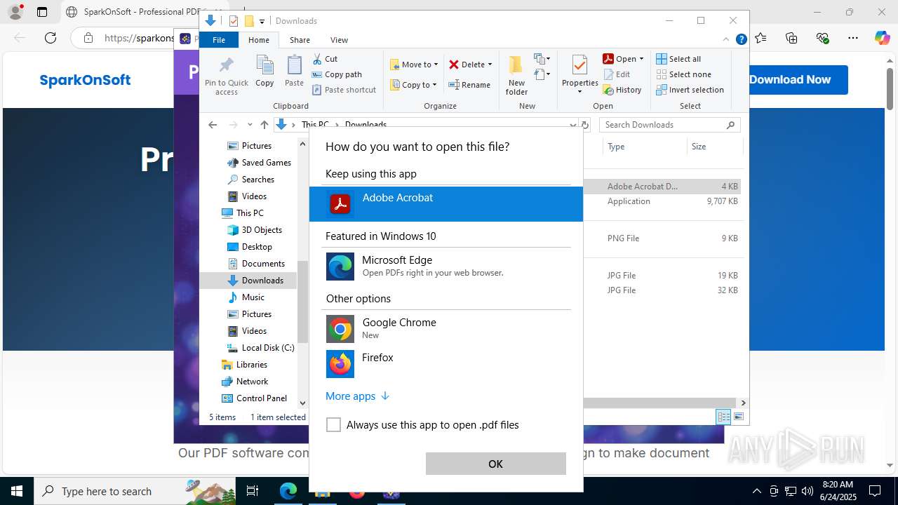898x505 pixels.
Task: Open the Open-with dropdown arrow in ribbon
Action: (641, 59)
